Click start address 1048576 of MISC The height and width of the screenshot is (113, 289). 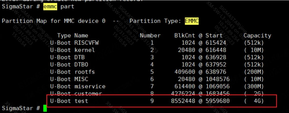[x=217, y=79]
